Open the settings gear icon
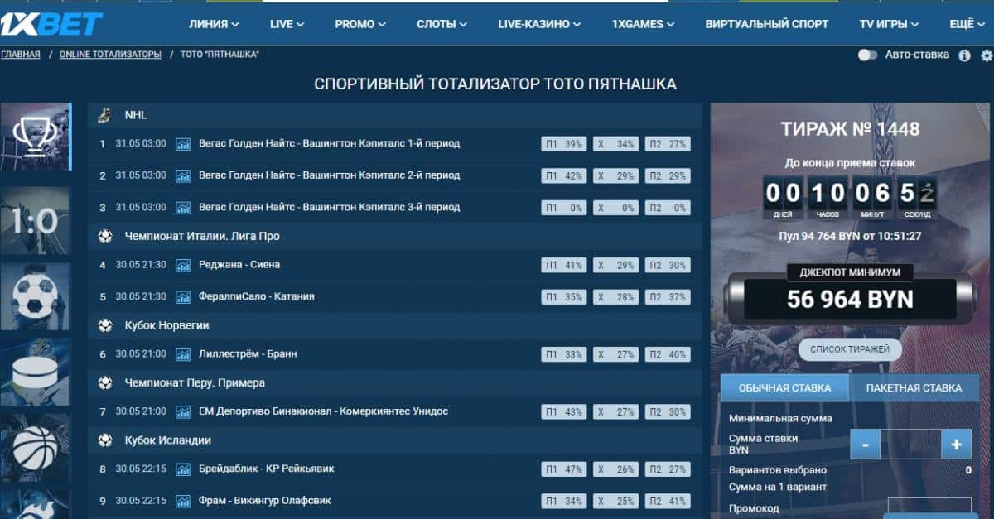Screen dimensions: 994x519 coord(986,55)
